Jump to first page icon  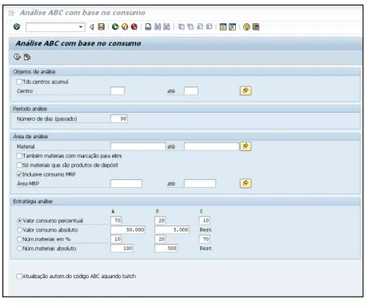point(182,26)
